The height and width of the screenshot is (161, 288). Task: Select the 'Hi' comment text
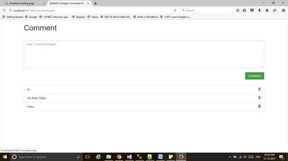pos(28,90)
